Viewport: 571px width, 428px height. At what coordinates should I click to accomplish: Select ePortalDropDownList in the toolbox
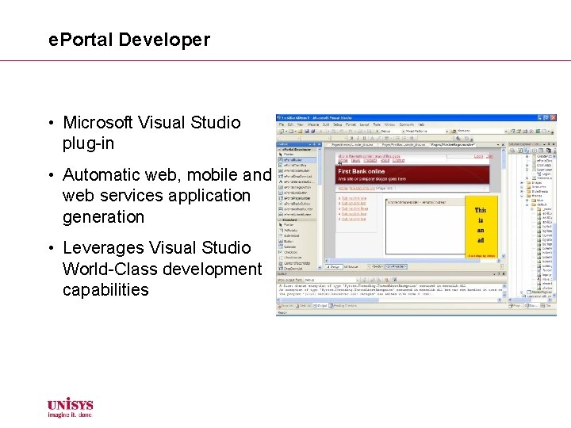[x=297, y=176]
